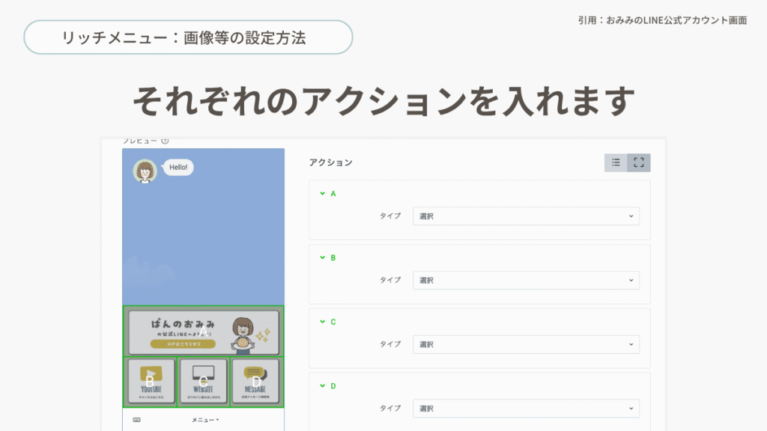Click the リッチメニュー：画像等の設定方法 title pill

tap(188, 37)
